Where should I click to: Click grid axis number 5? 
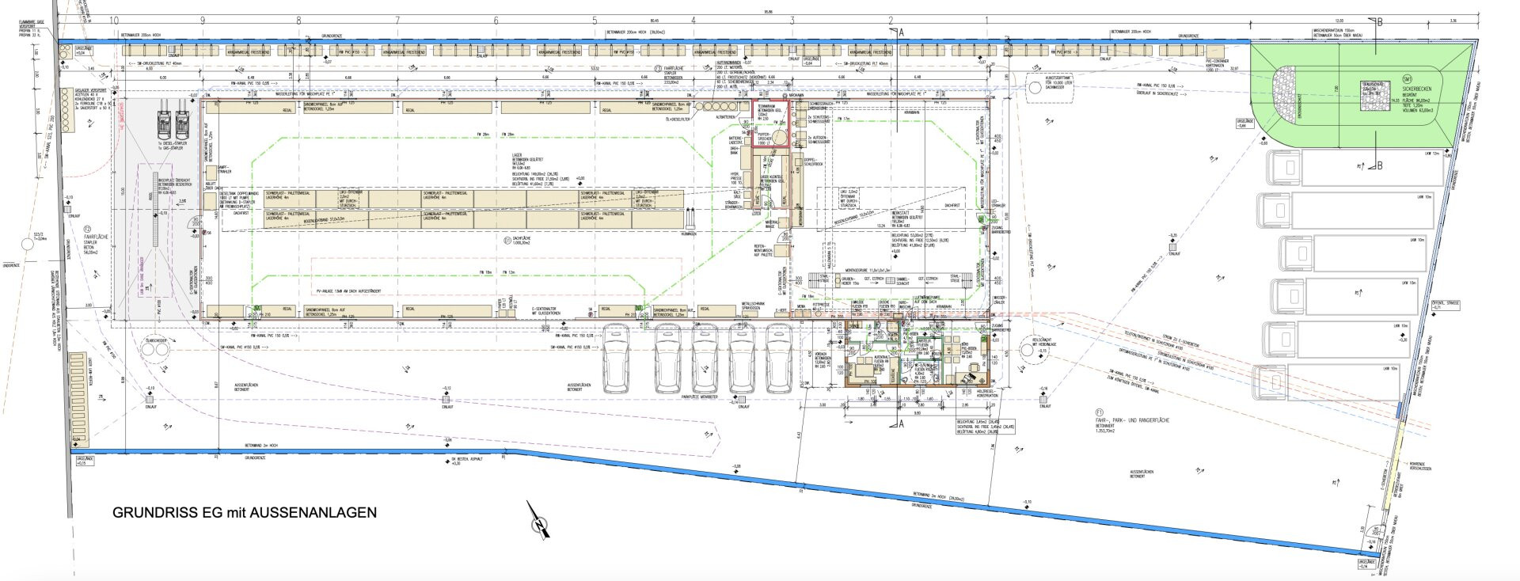pos(594,20)
